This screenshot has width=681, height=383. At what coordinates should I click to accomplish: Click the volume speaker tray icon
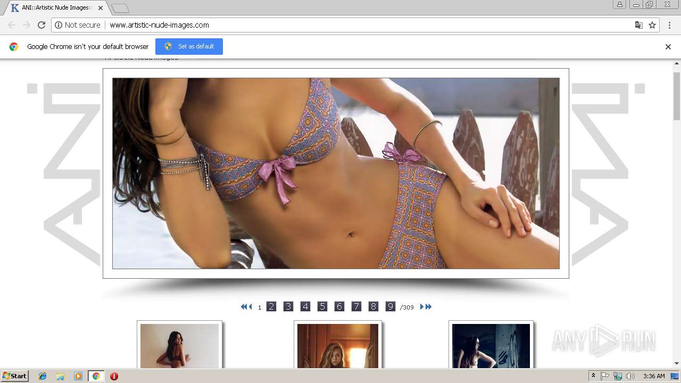(630, 376)
